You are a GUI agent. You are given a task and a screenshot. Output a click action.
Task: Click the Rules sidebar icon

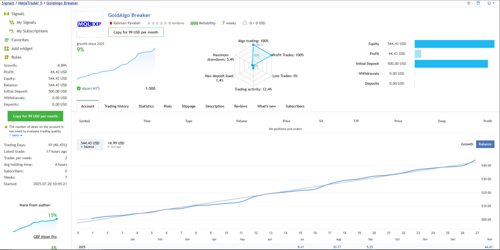click(x=7, y=57)
